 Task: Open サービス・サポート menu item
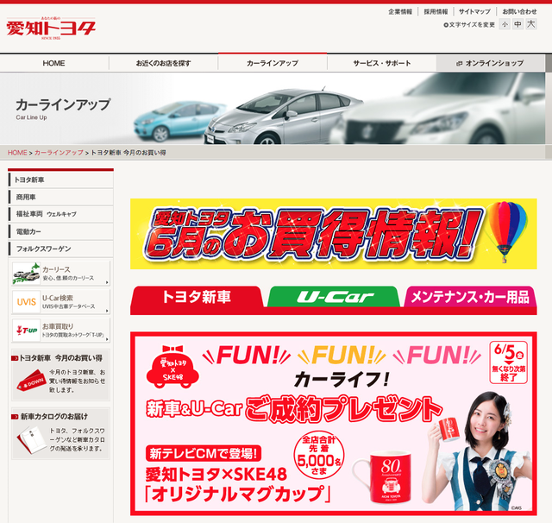382,63
